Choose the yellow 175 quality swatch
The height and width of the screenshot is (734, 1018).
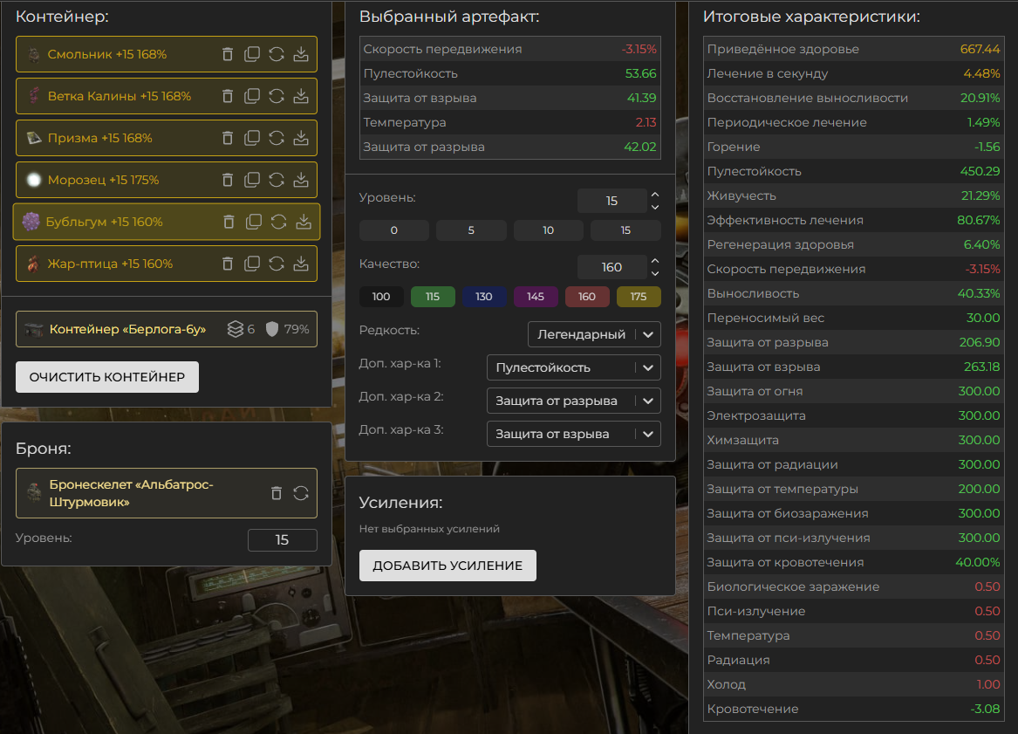(x=639, y=297)
